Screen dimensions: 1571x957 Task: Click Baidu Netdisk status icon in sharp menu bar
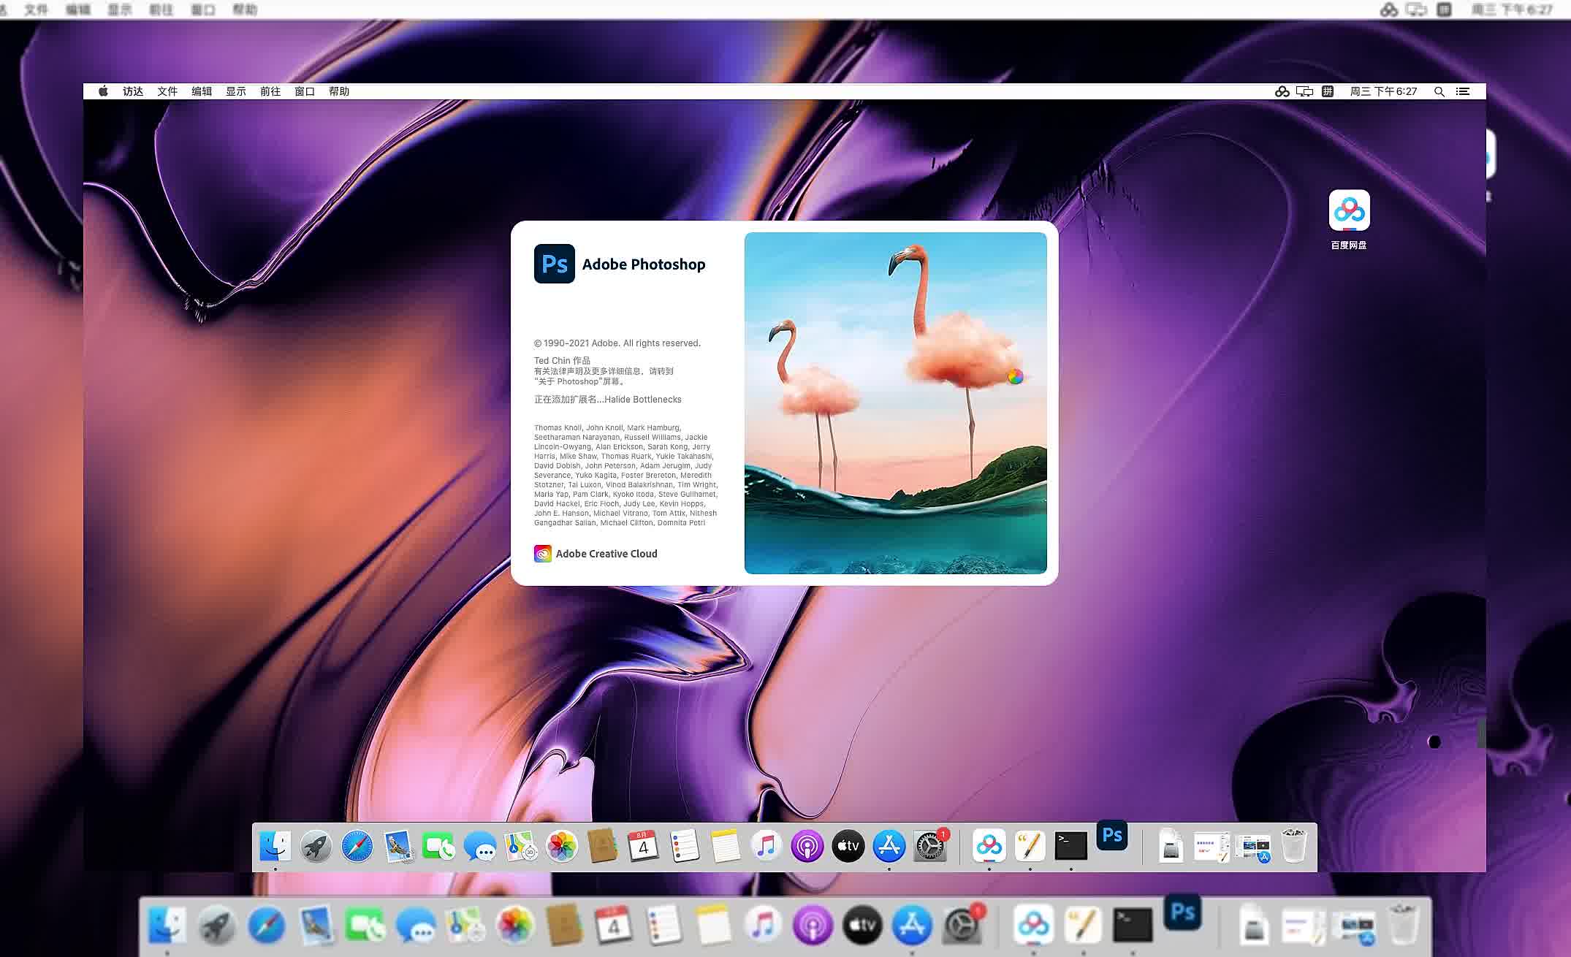pos(1282,91)
